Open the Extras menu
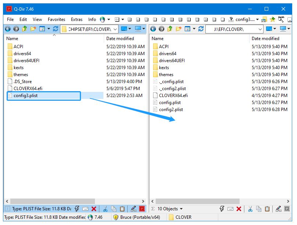Viewport: 297px width, 225px height. (77, 19)
